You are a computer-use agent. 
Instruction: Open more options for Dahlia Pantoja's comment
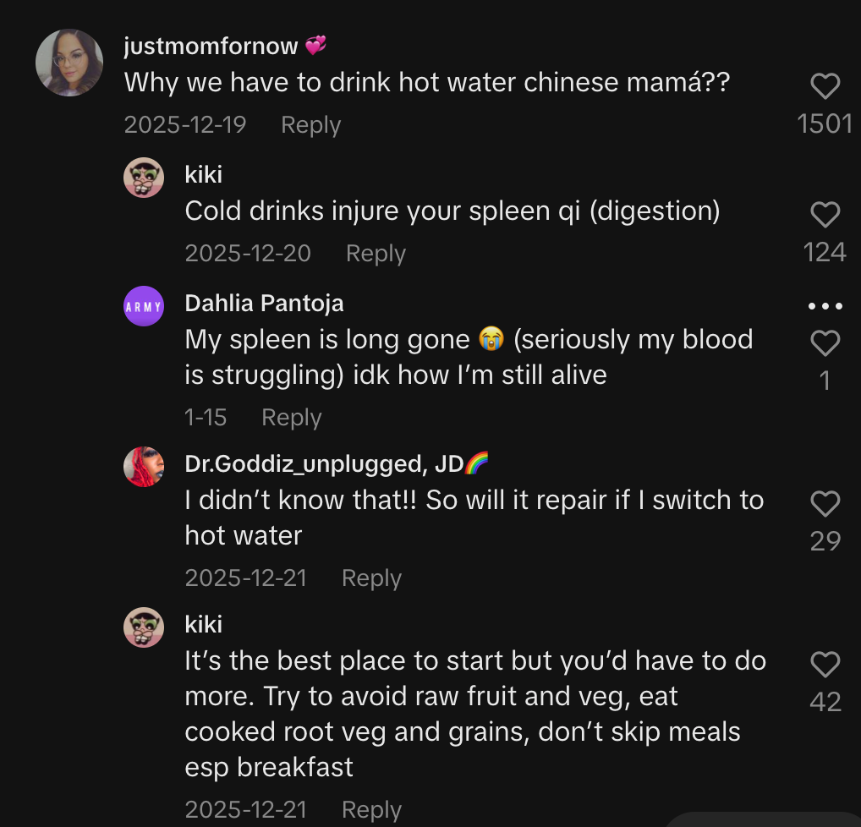pyautogui.click(x=825, y=306)
